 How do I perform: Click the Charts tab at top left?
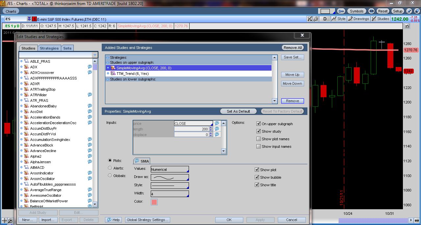[11, 11]
